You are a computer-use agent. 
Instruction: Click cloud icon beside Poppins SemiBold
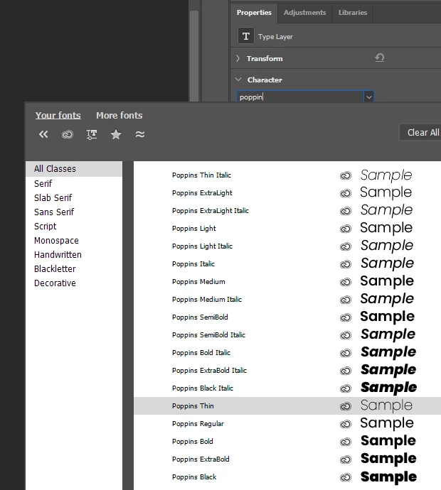[x=346, y=318]
